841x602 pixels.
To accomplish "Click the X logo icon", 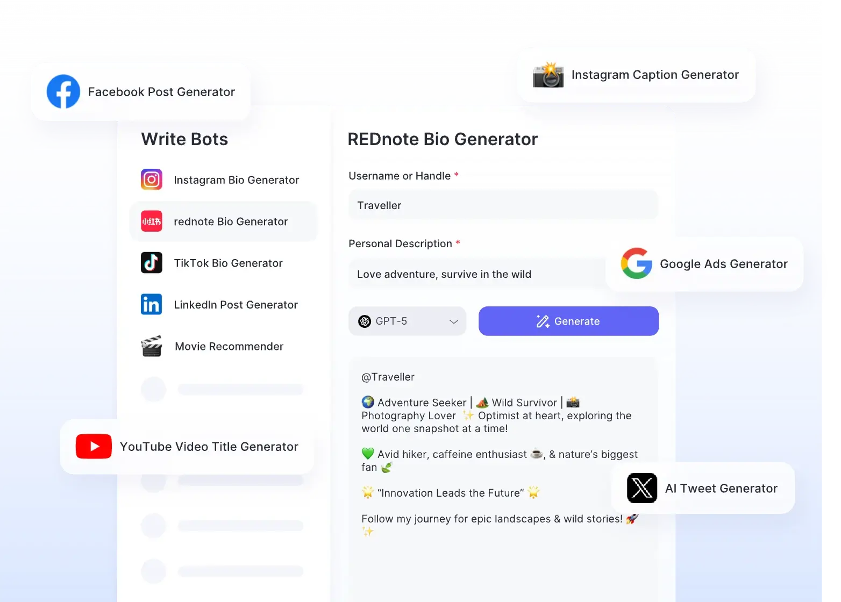I will pos(642,488).
